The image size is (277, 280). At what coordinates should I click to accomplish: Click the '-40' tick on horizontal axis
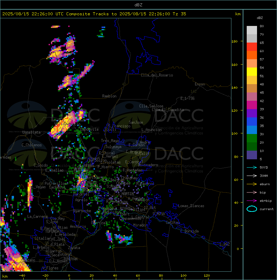[22, 276]
